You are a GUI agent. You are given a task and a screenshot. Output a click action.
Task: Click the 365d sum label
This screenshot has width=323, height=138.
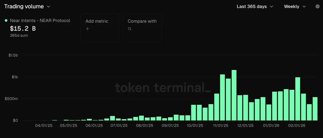pyautogui.click(x=19, y=35)
